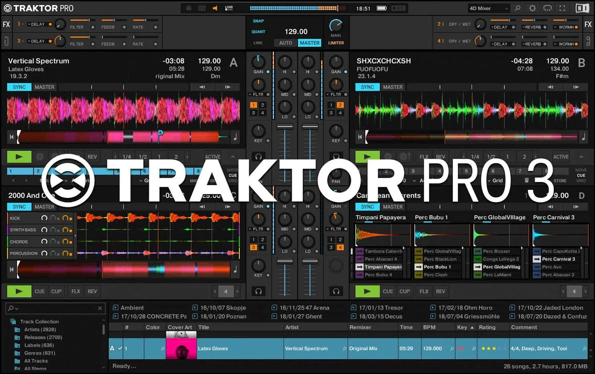This screenshot has width=595, height=374.
Task: Click Deck C's note icon beside overview waveform
Action: point(235,269)
